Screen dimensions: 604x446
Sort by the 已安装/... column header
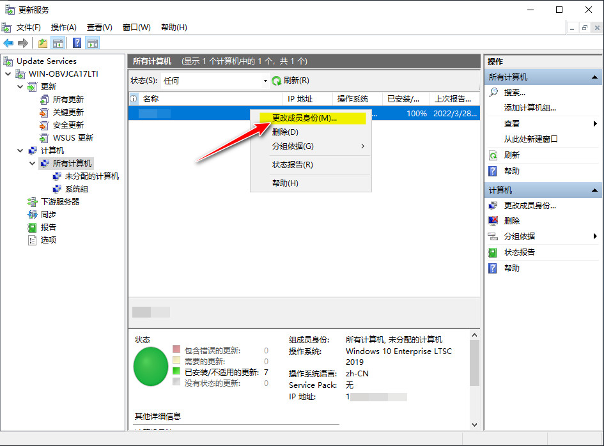(x=407, y=99)
